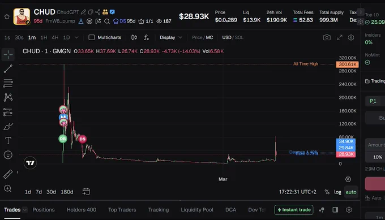Toggle log scale on price axis
Image resolution: width=385 pixels, height=220 pixels.
(337, 192)
